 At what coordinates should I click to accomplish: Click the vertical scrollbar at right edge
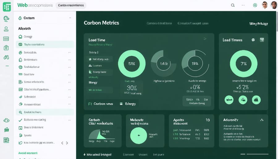277,21
